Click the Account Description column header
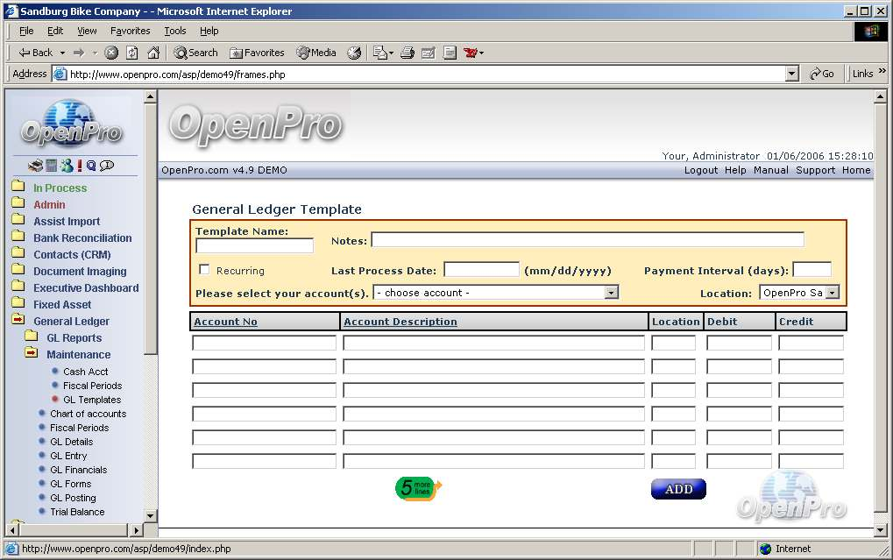This screenshot has width=893, height=560. point(400,322)
